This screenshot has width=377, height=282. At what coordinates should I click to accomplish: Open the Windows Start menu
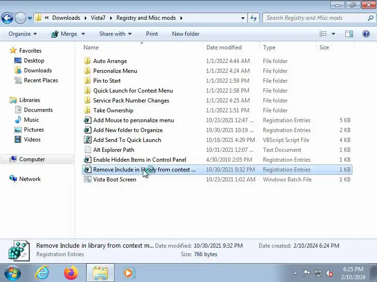point(12,273)
